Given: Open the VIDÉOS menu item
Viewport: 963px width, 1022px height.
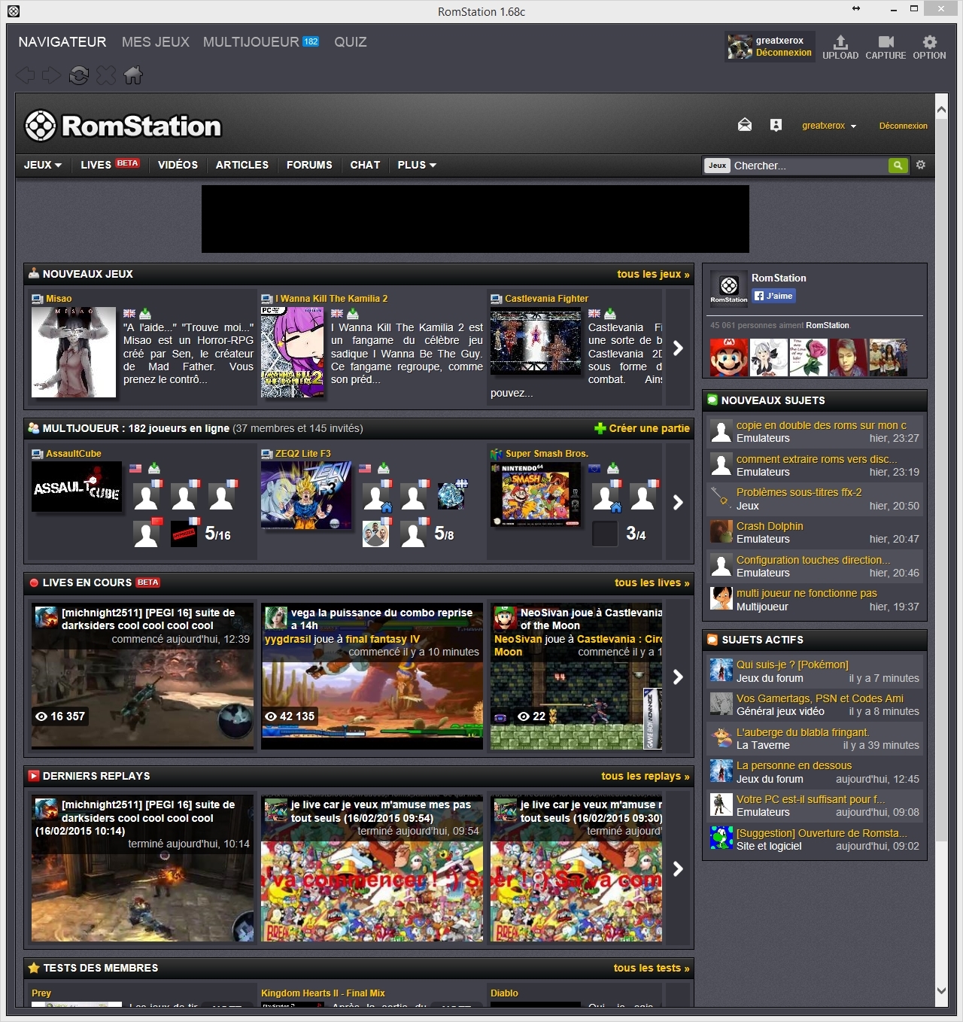Looking at the screenshot, I should 178,165.
